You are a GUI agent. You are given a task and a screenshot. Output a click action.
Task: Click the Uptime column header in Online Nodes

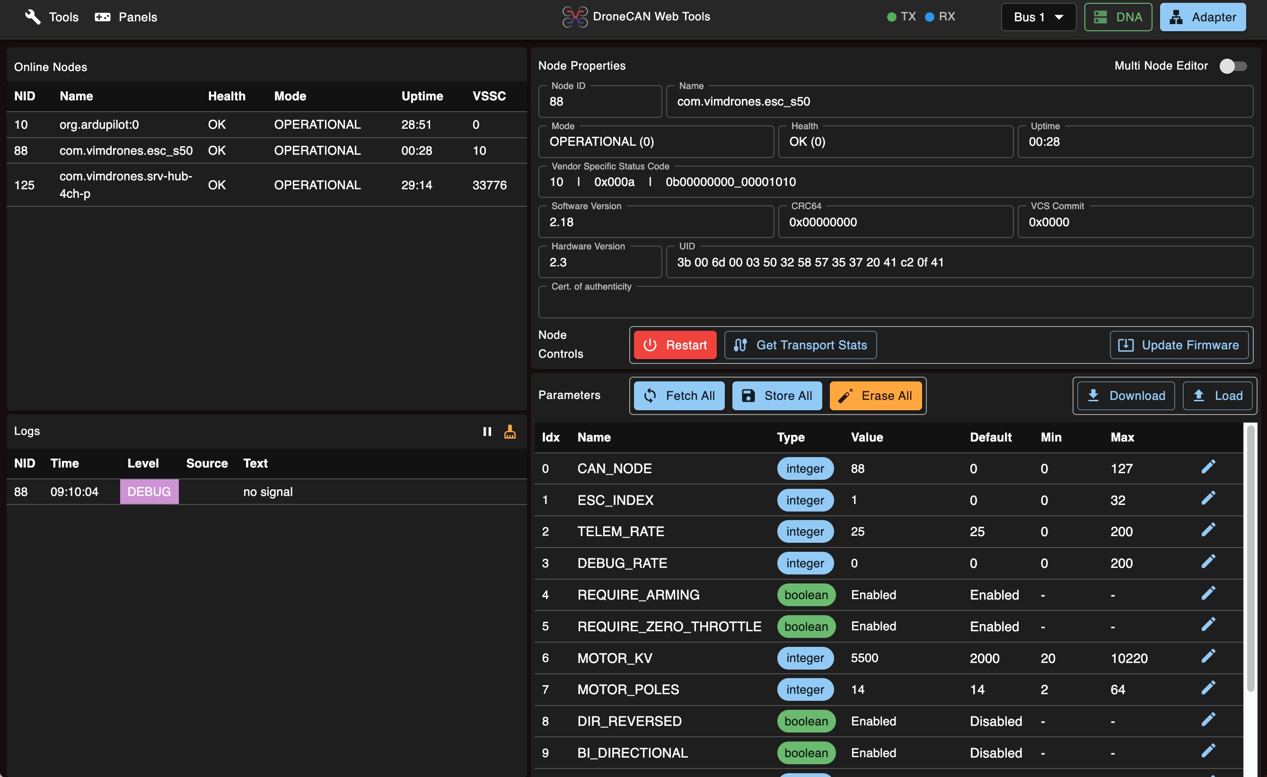pyautogui.click(x=422, y=96)
